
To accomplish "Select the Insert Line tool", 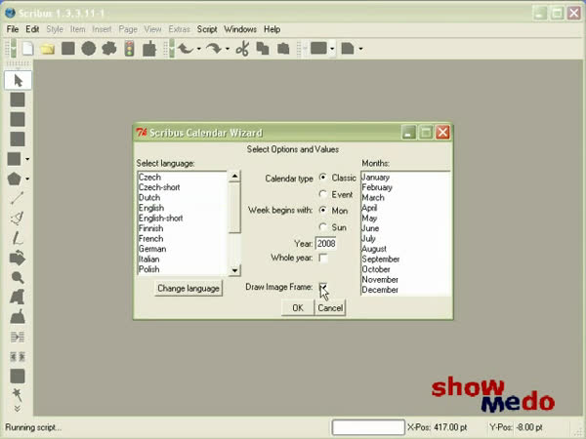I will [x=18, y=198].
